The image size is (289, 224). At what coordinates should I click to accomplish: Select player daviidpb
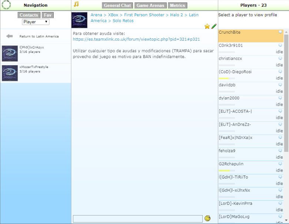click(251, 89)
